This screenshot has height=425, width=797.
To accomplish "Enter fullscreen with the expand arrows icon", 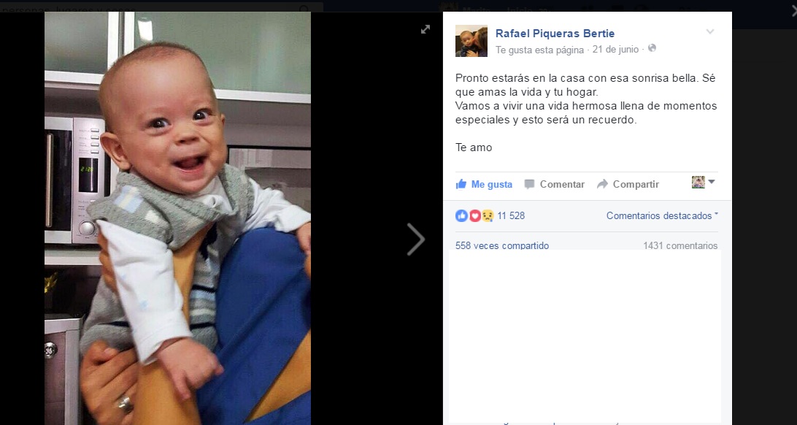I will coord(426,29).
